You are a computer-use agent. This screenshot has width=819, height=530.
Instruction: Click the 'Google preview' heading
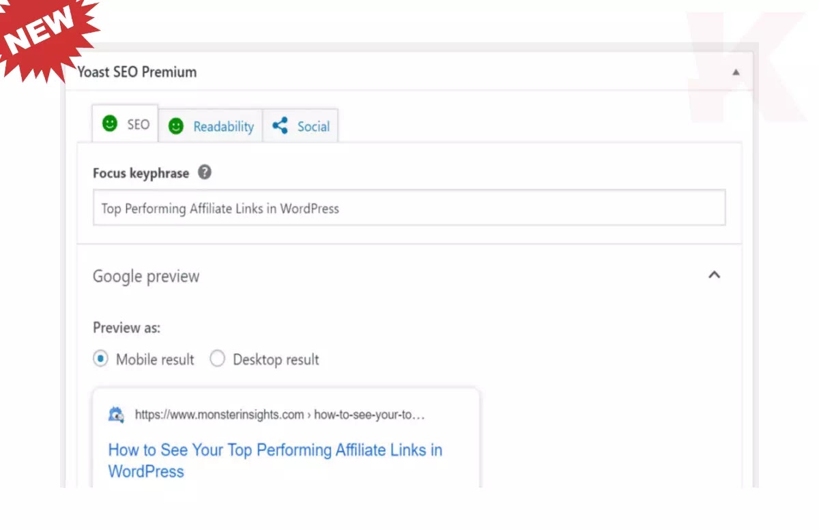pos(146,276)
